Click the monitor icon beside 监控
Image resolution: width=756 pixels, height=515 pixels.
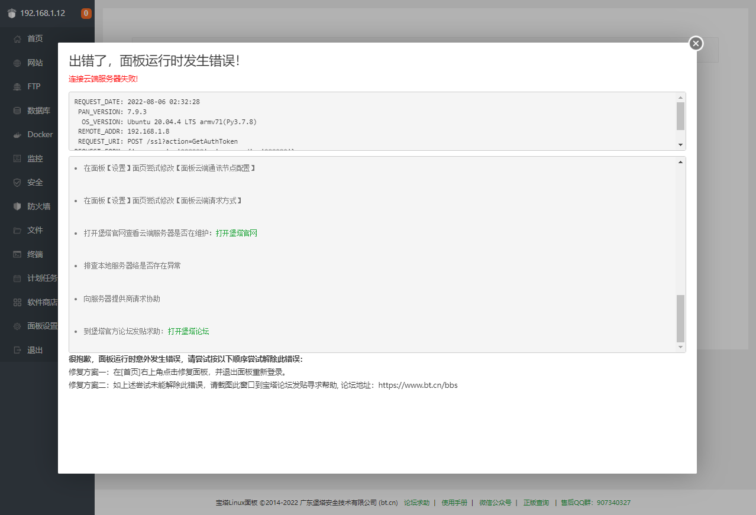[17, 158]
